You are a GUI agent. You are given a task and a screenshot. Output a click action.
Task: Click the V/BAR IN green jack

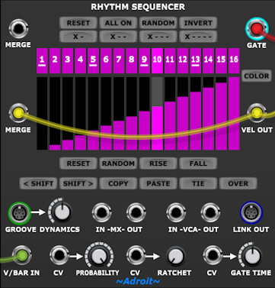[x=21, y=255]
